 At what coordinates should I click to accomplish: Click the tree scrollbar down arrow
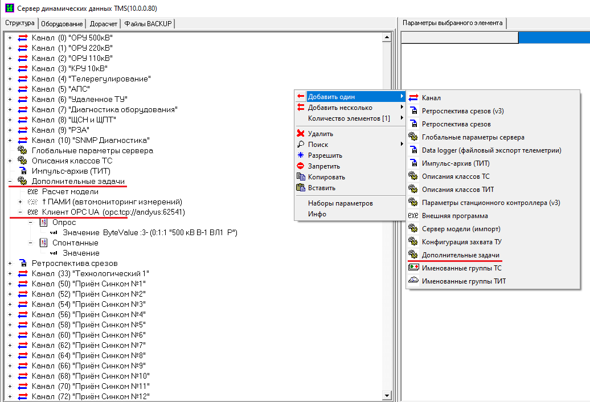point(387,396)
